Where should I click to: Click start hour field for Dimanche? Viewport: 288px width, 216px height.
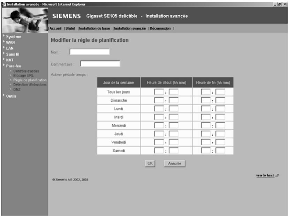click(x=159, y=100)
